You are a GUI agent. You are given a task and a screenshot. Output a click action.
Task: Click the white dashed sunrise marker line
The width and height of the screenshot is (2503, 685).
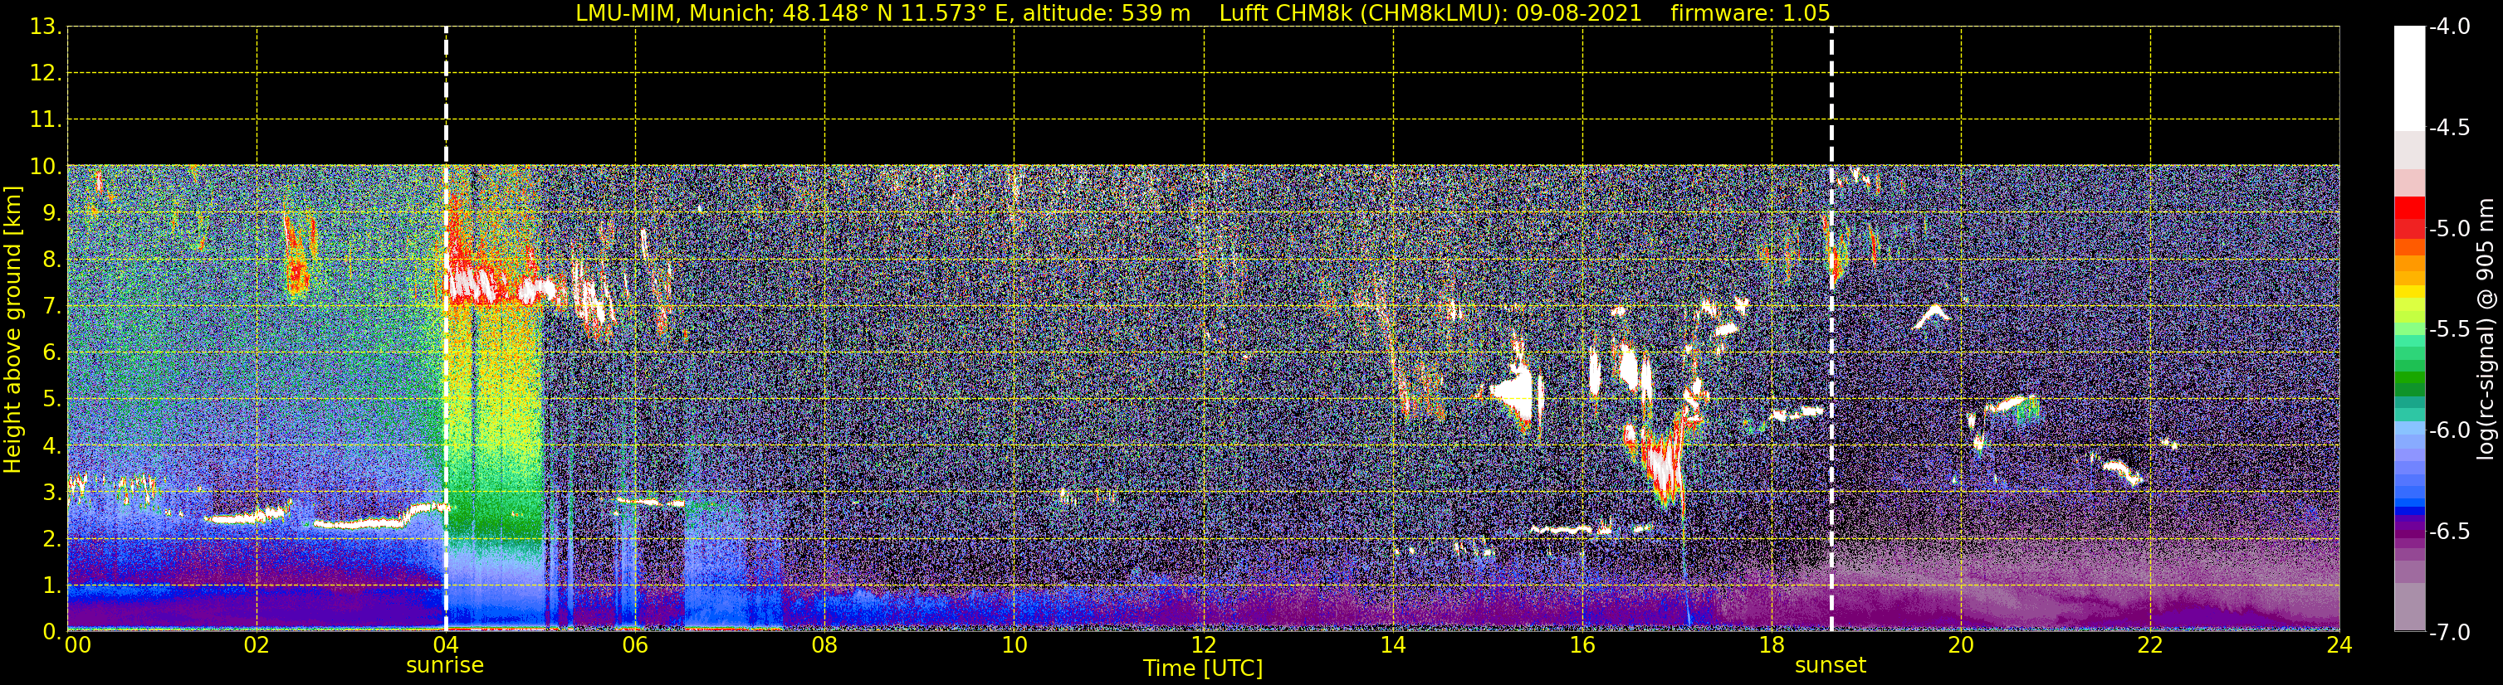click(x=446, y=329)
